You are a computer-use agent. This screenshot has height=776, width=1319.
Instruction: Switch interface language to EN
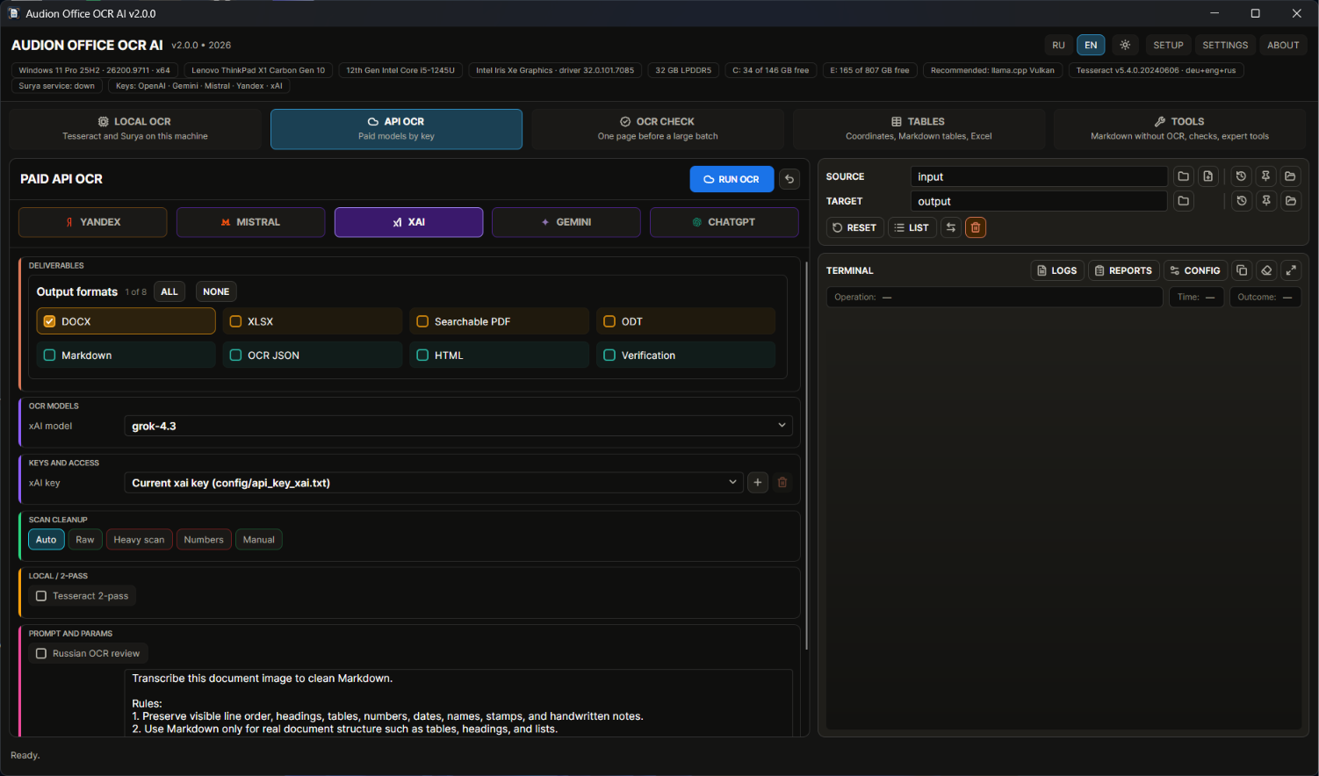pyautogui.click(x=1091, y=45)
